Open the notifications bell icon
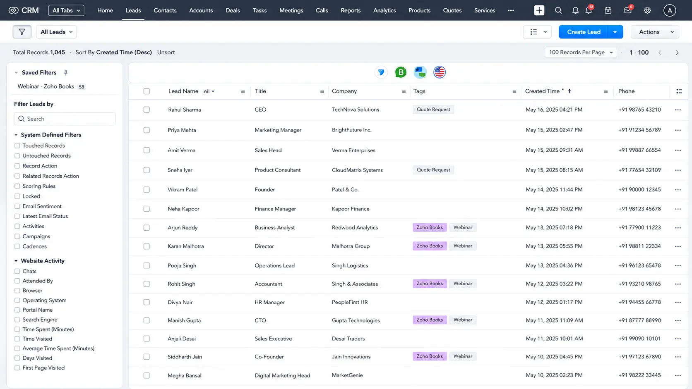The width and height of the screenshot is (692, 389). tap(575, 10)
